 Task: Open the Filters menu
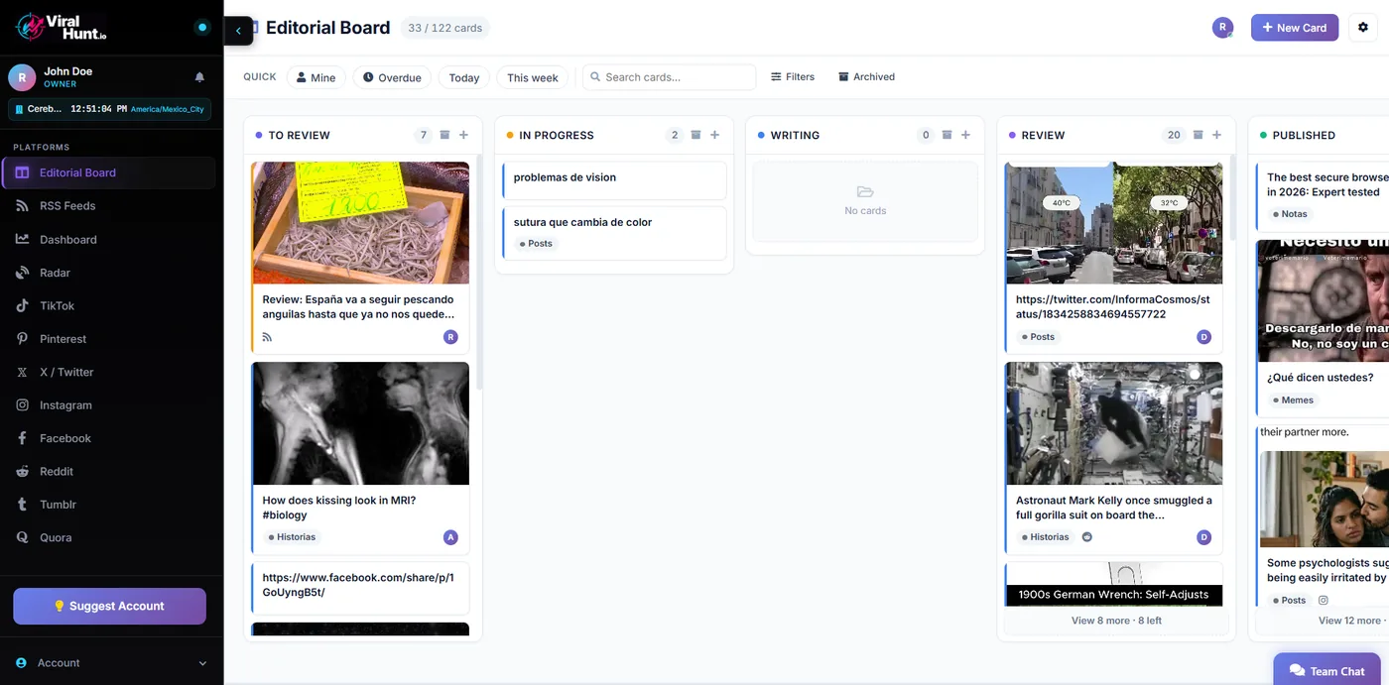(793, 76)
